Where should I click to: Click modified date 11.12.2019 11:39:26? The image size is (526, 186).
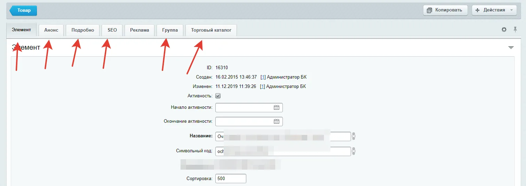point(236,86)
